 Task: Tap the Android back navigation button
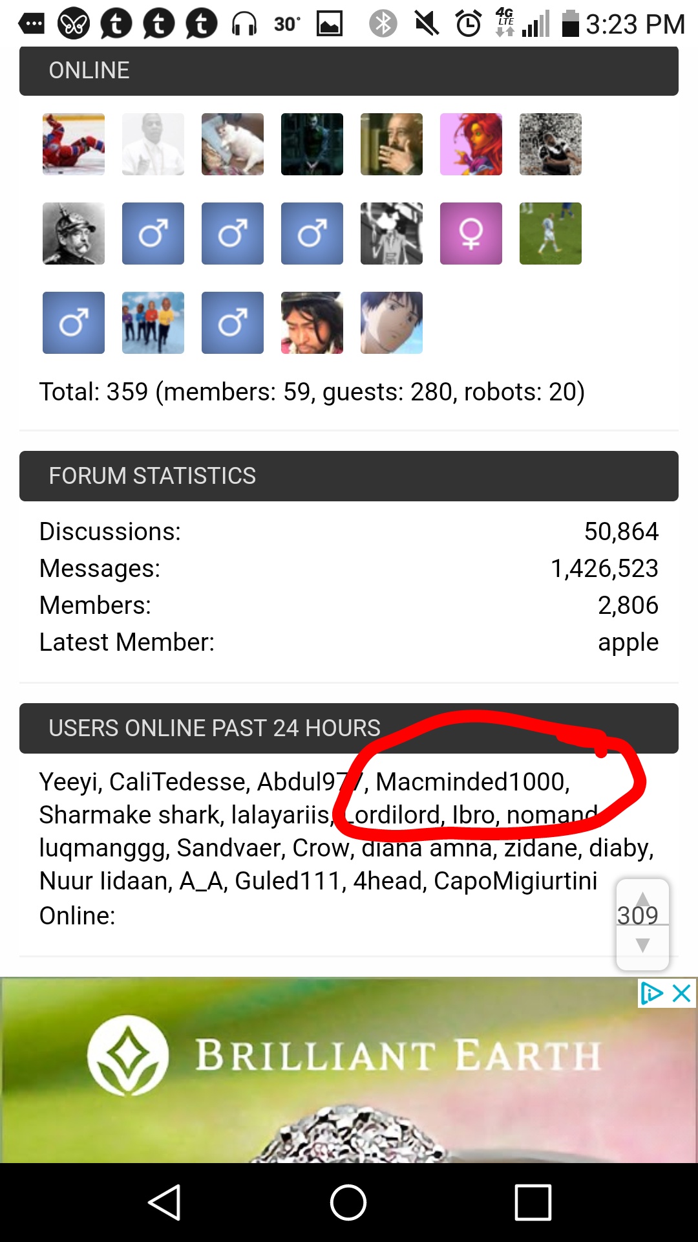tap(164, 1203)
